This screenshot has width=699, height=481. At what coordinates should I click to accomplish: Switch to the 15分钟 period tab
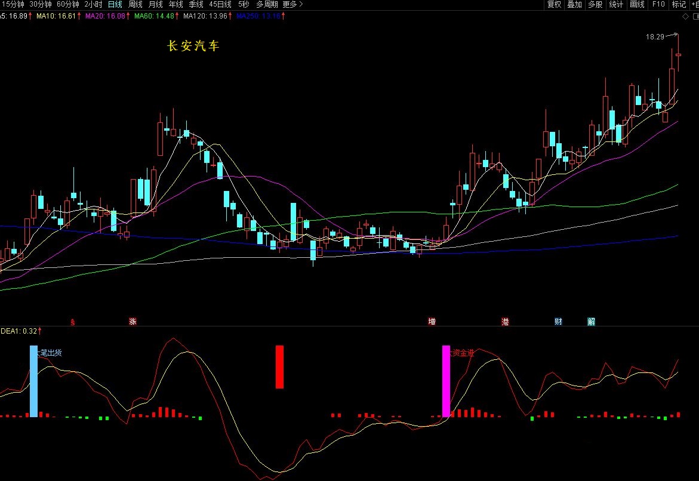pos(13,4)
